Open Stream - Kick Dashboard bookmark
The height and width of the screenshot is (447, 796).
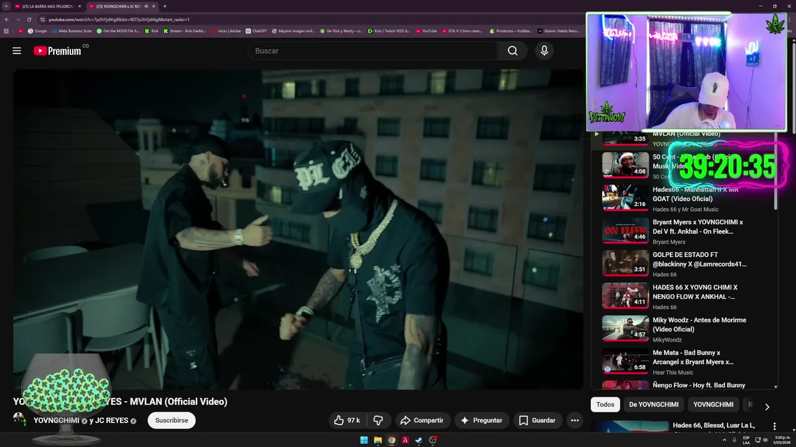(184, 30)
